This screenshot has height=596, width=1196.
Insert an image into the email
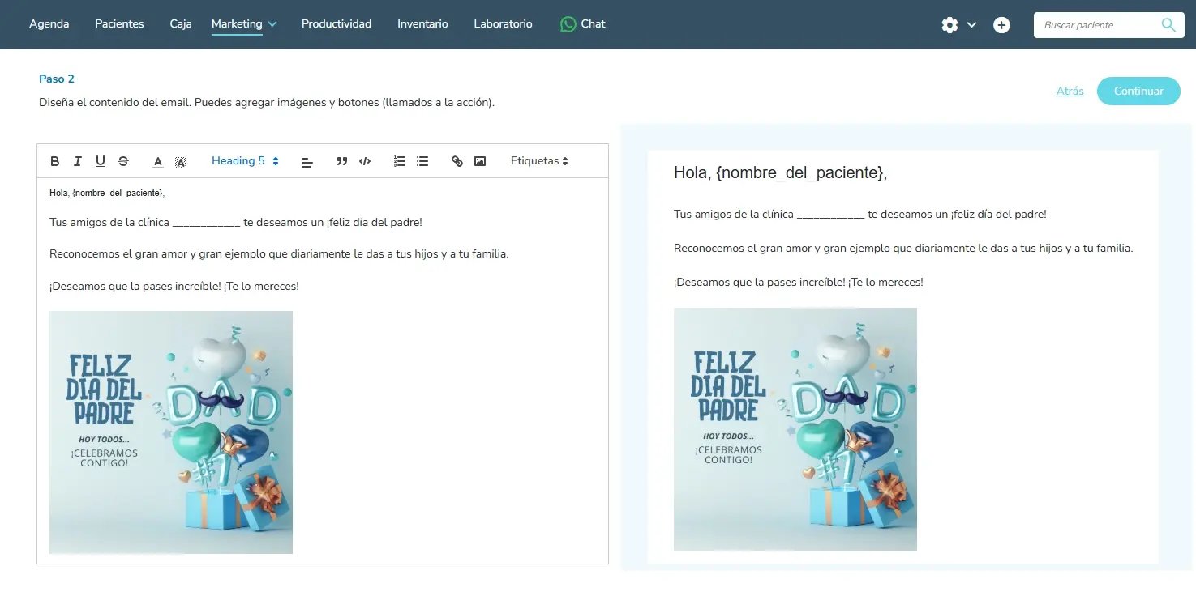tap(480, 161)
